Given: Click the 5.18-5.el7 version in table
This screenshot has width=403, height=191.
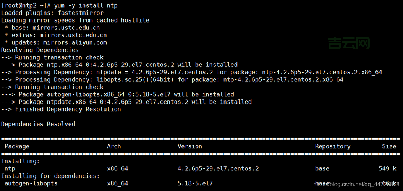Looking at the screenshot, I should click(x=195, y=183).
